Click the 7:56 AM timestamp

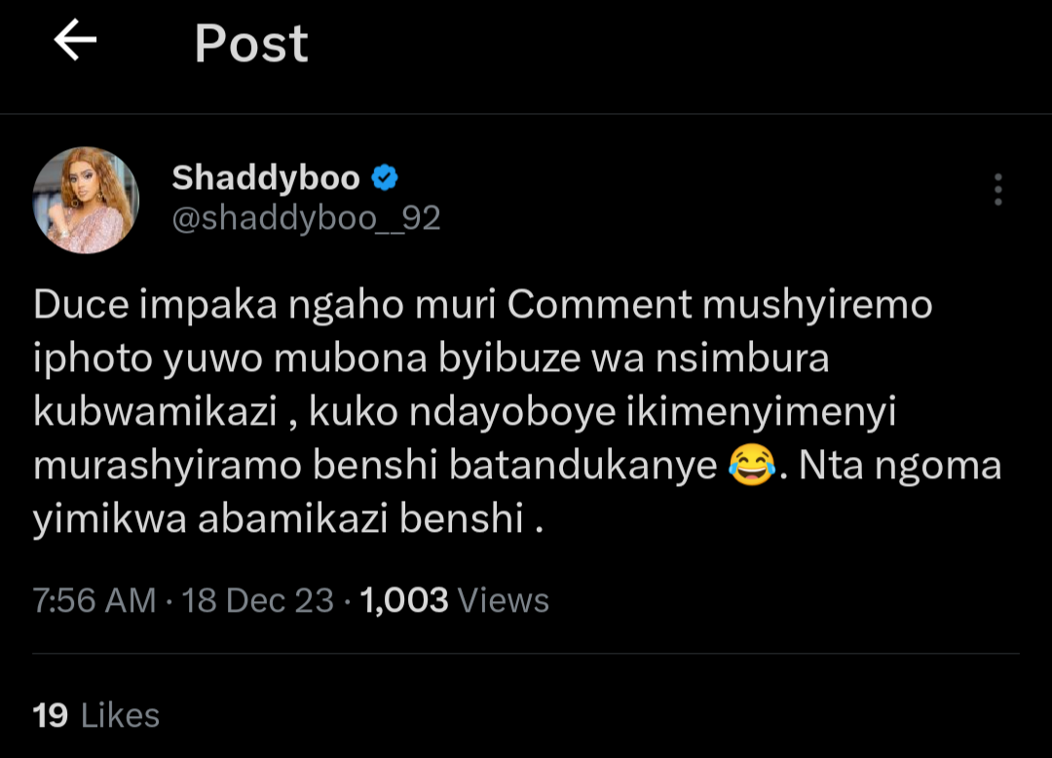94,600
